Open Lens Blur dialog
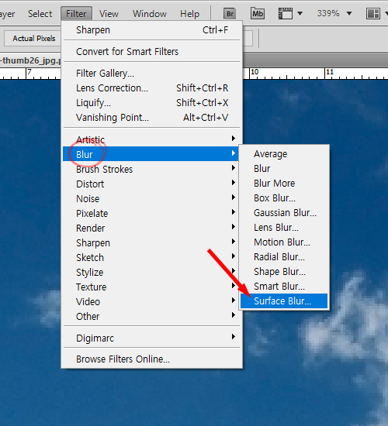This screenshot has width=388, height=426. point(284,228)
